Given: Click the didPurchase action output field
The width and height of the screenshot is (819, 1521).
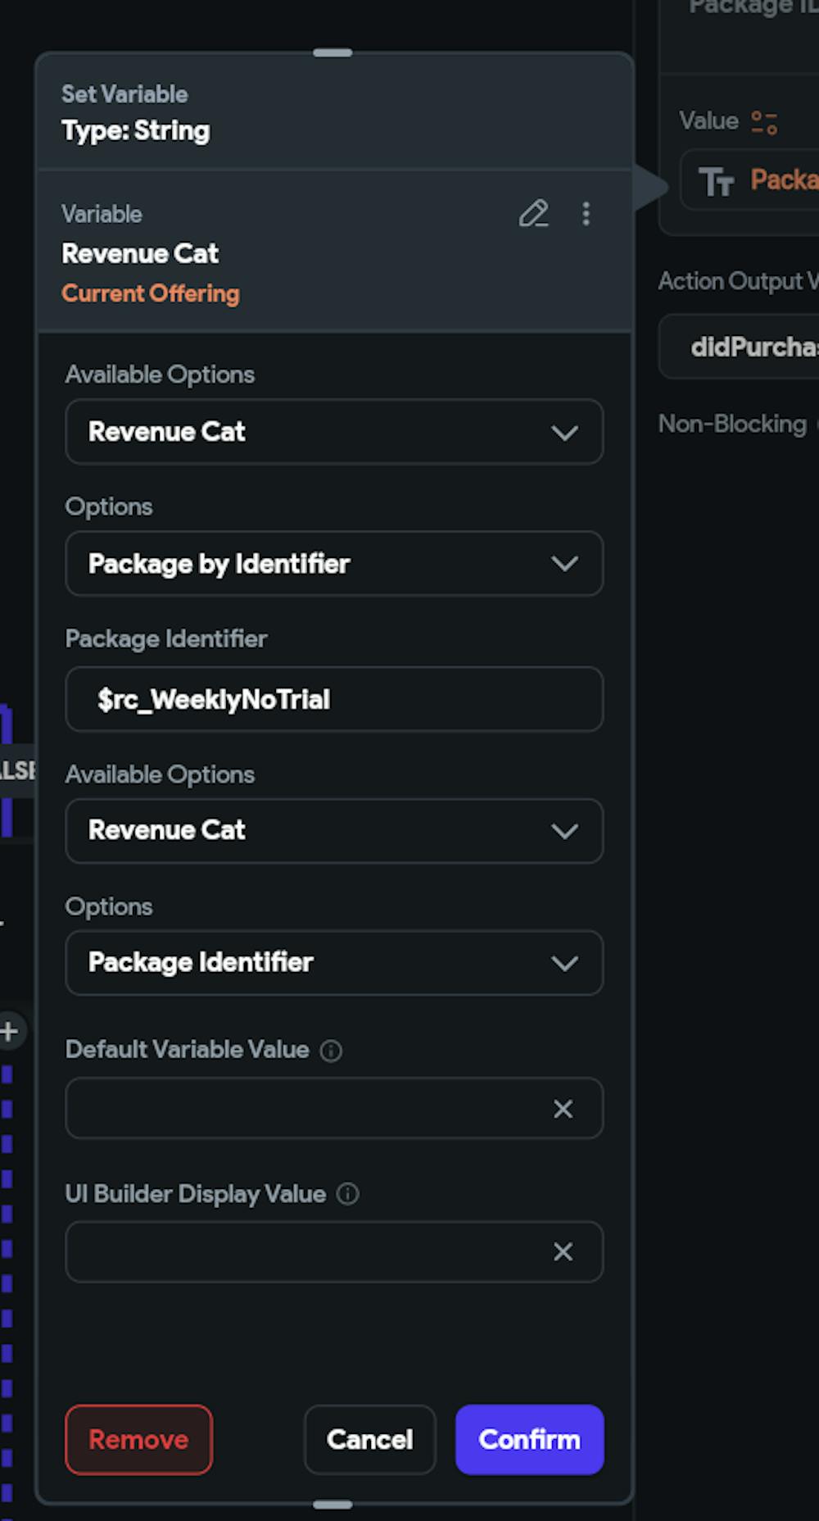Looking at the screenshot, I should point(745,347).
